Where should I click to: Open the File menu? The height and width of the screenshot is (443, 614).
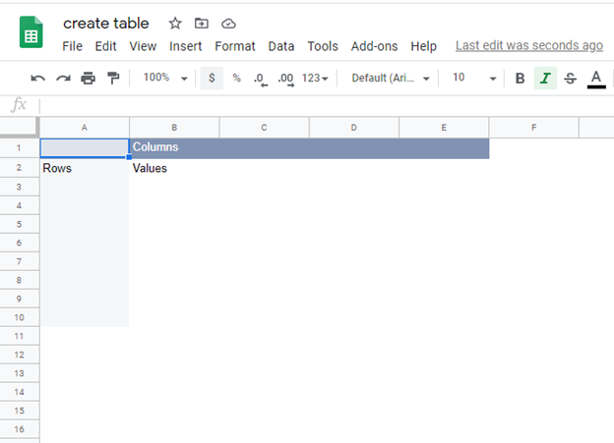73,46
